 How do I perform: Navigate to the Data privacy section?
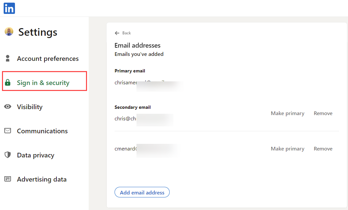[x=35, y=155]
